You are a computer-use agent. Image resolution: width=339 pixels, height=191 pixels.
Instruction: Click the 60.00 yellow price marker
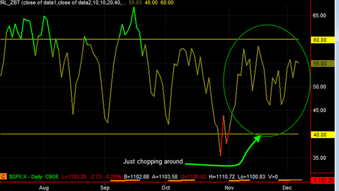pyautogui.click(x=323, y=40)
